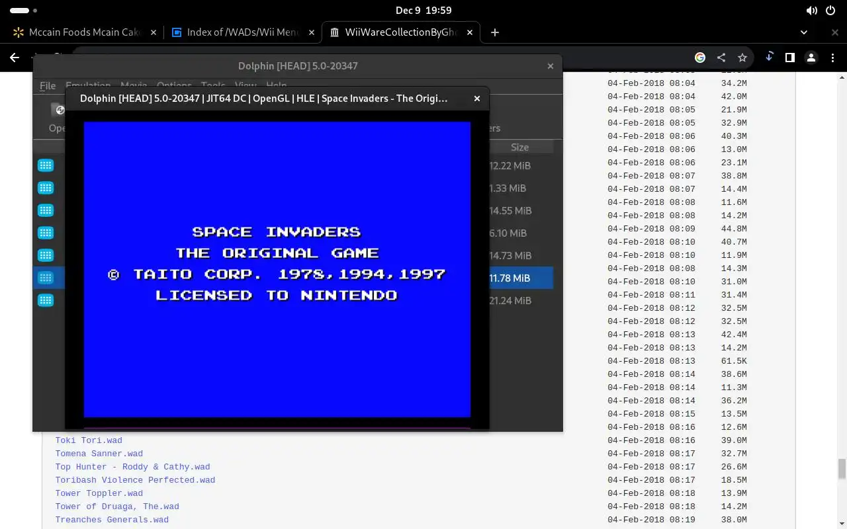This screenshot has width=847, height=529.
Task: Close the Index of /WADs tab
Action: (x=312, y=32)
